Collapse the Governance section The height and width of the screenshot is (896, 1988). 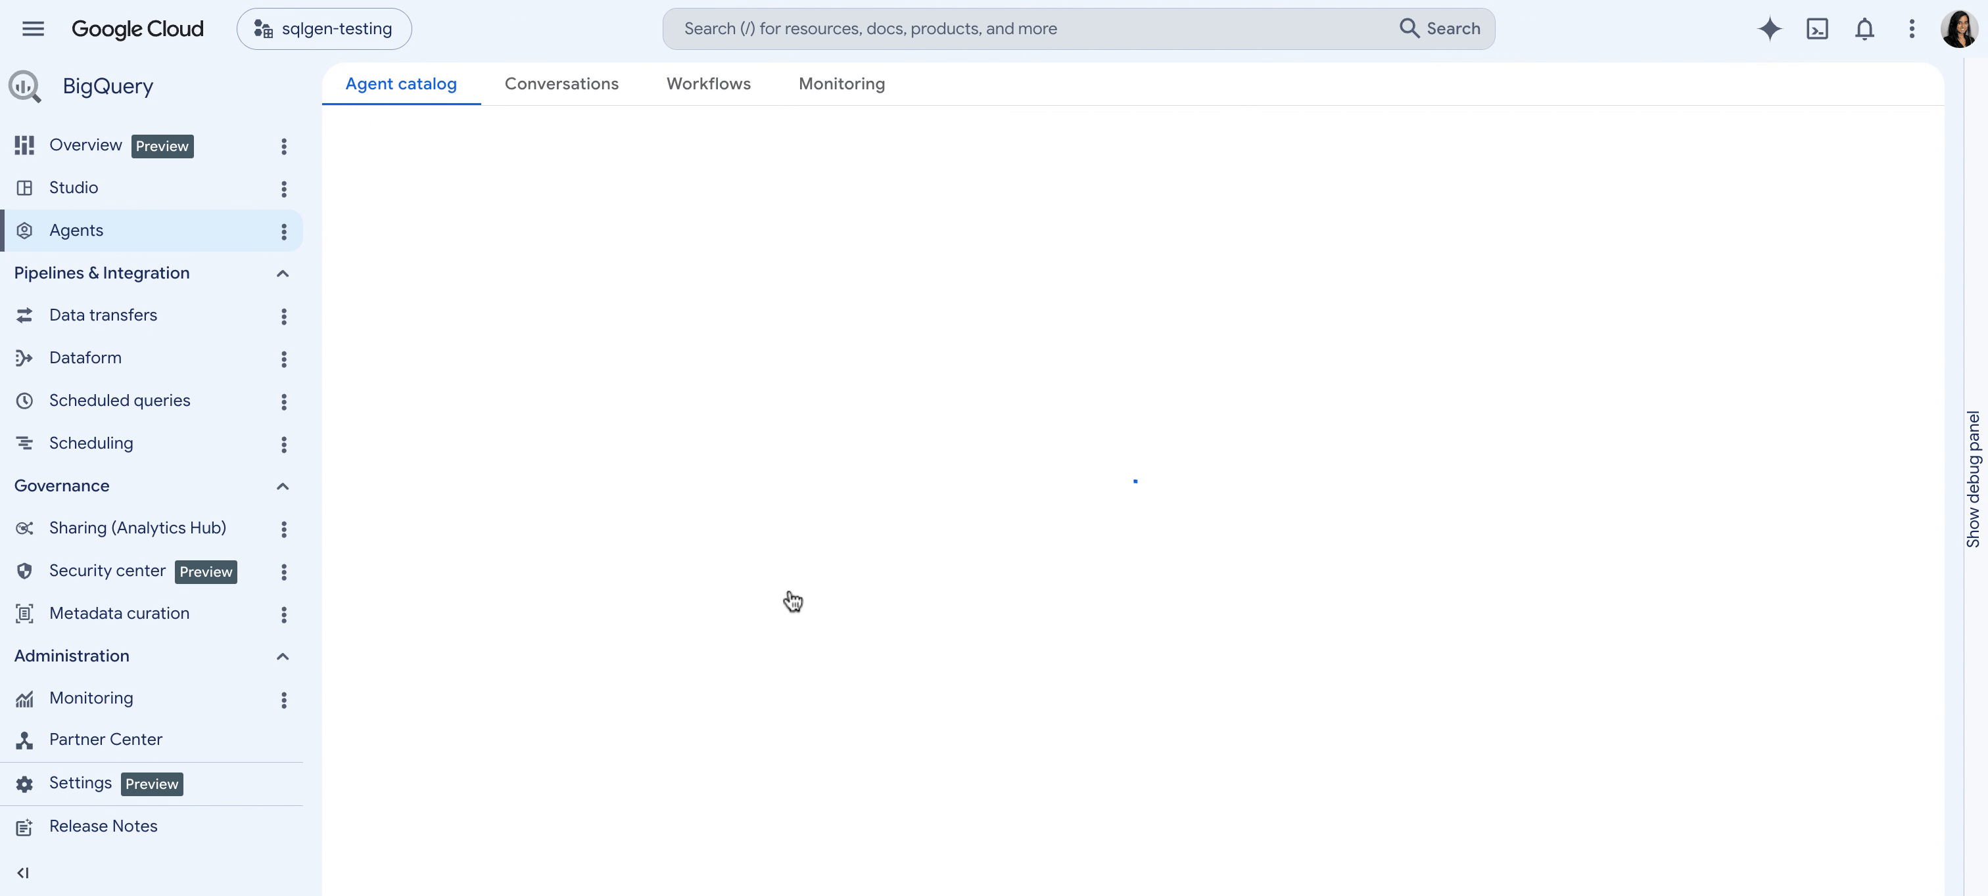point(281,486)
